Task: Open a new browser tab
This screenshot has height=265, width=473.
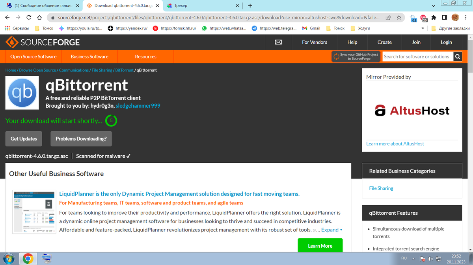Action: coord(250,6)
